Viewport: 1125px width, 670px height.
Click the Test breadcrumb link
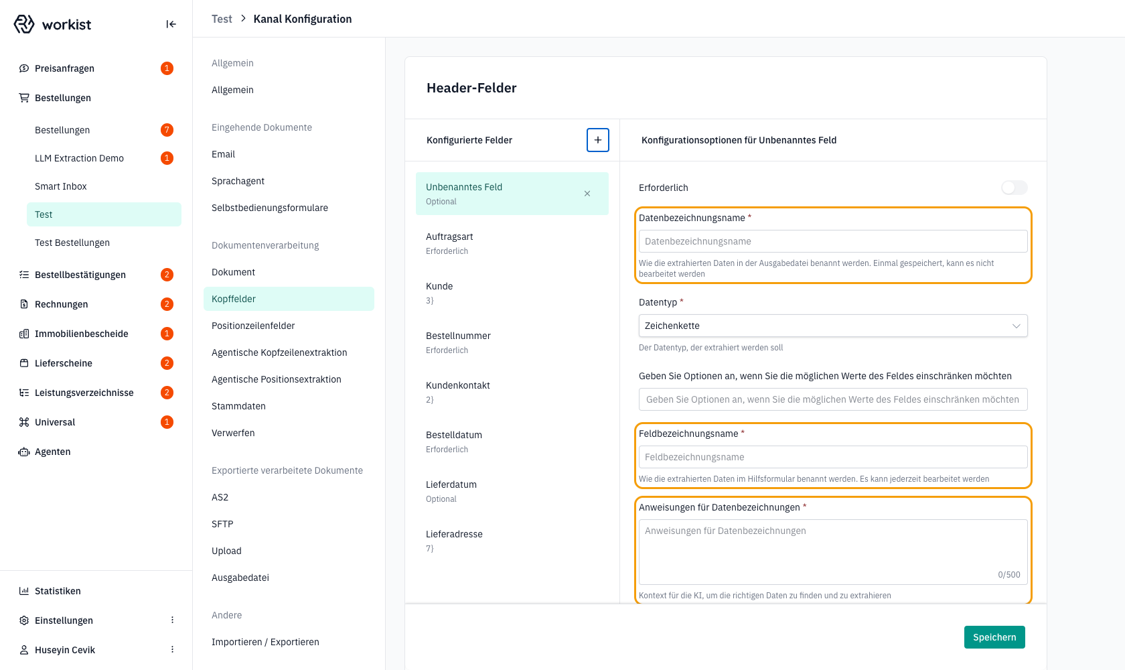click(x=222, y=19)
